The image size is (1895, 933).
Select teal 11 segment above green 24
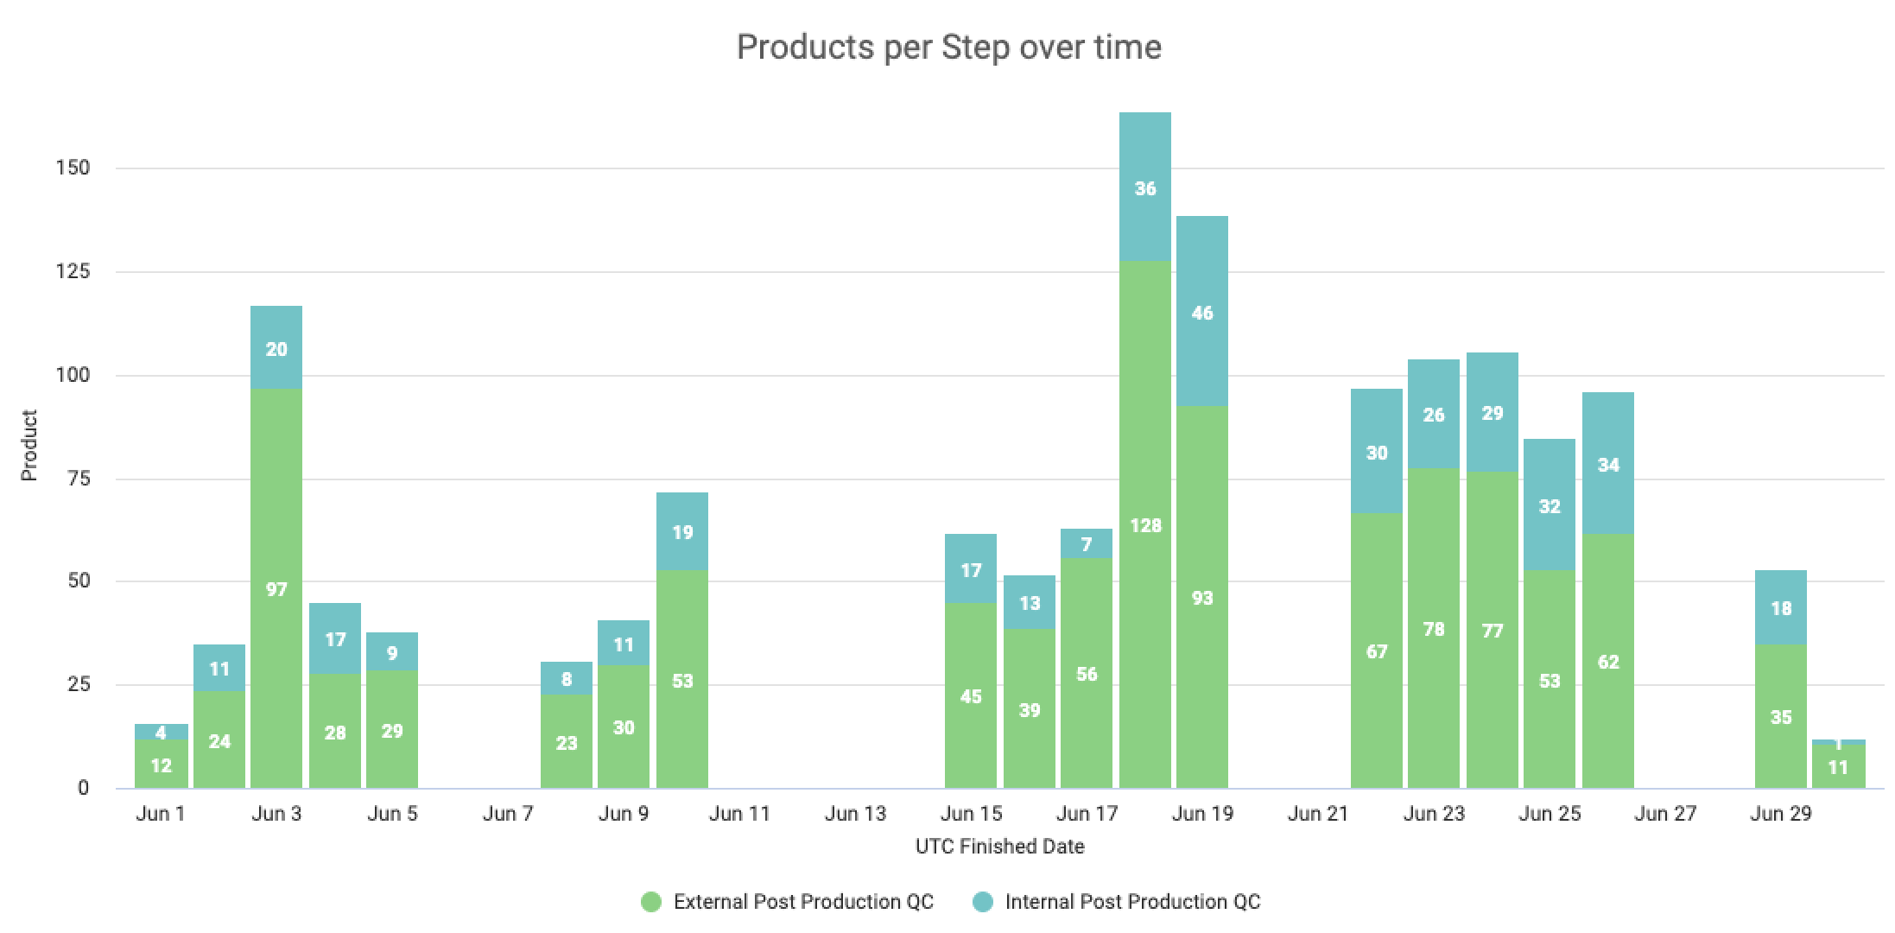point(219,668)
